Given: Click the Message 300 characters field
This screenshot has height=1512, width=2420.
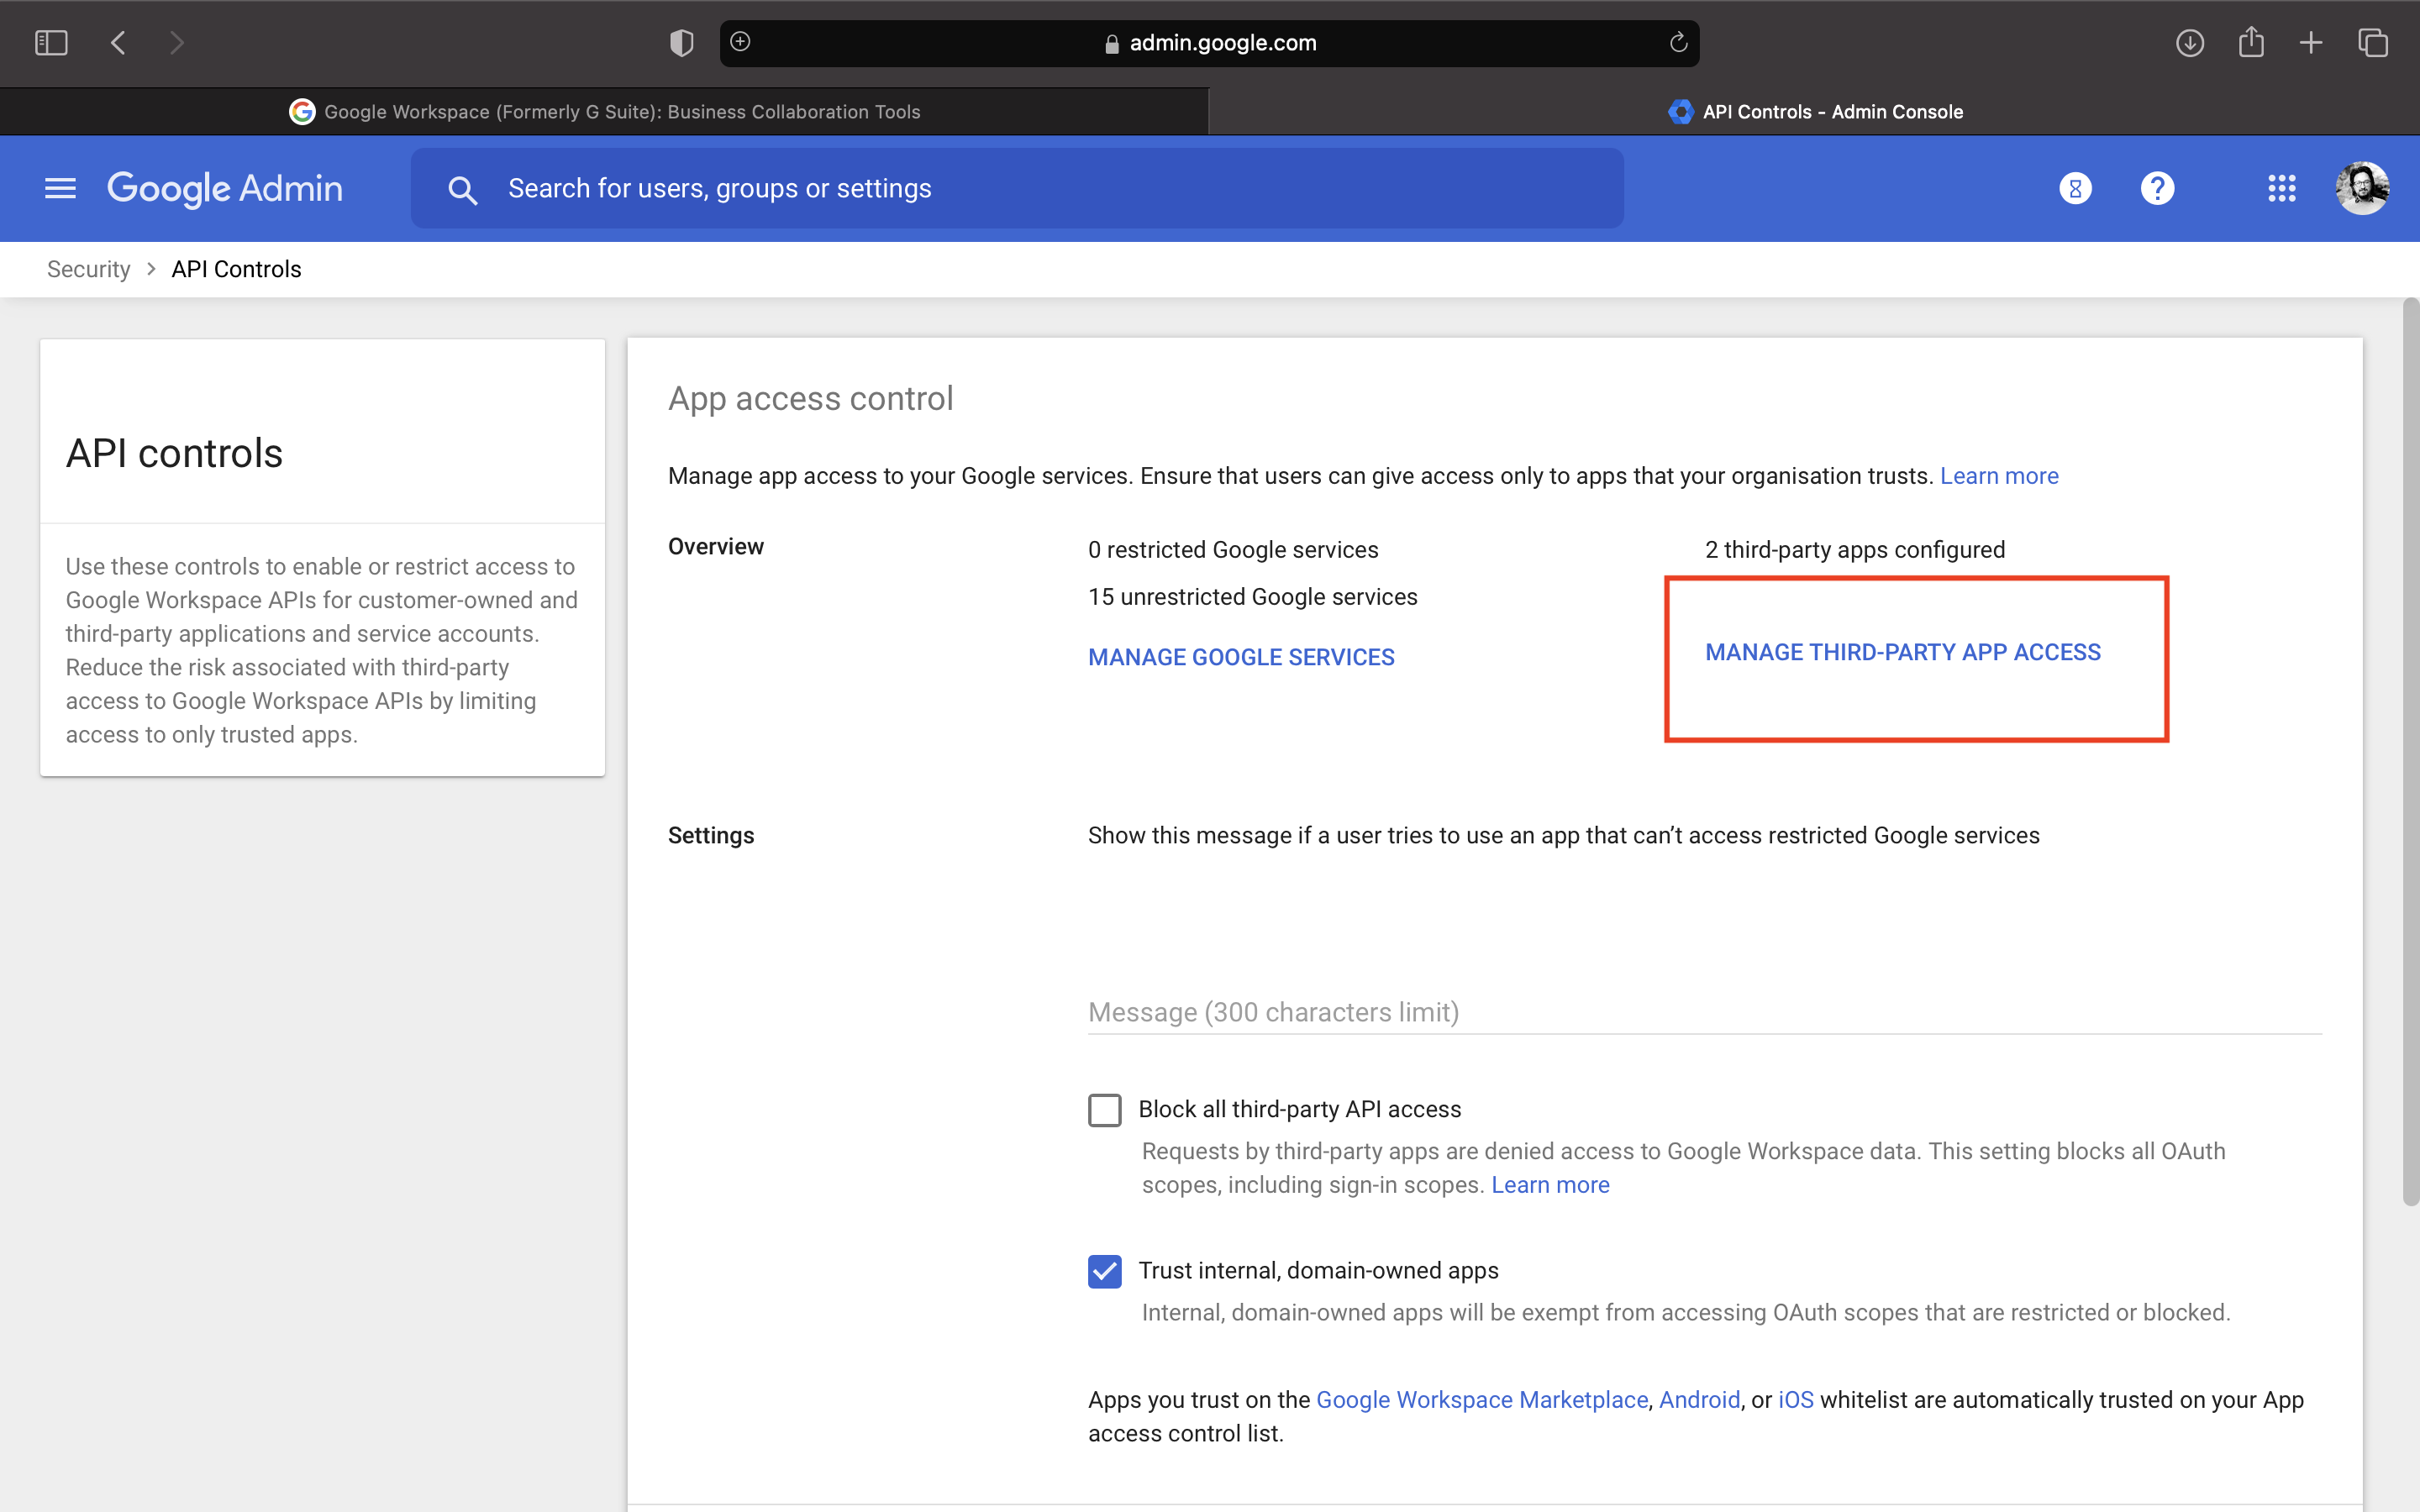Looking at the screenshot, I should pyautogui.click(x=1703, y=1012).
